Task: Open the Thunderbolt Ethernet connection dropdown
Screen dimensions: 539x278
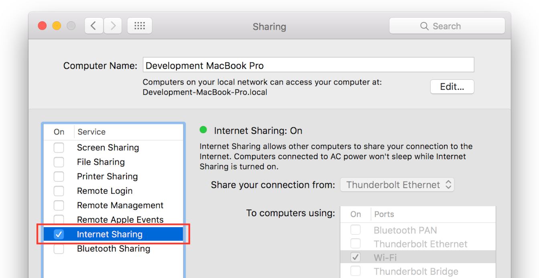Action: [x=397, y=185]
